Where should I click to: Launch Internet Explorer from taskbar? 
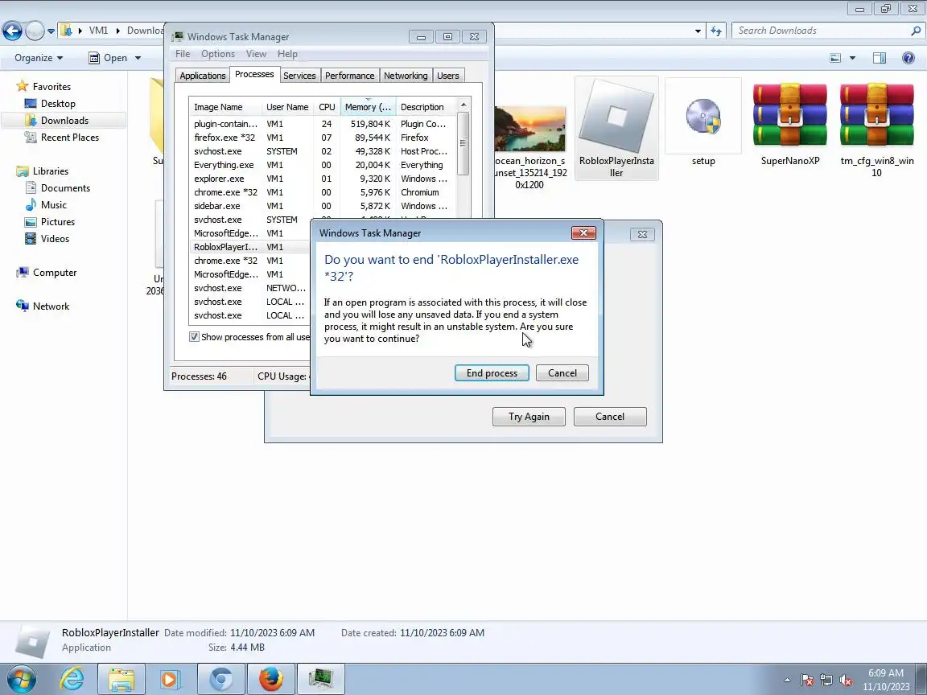click(72, 680)
